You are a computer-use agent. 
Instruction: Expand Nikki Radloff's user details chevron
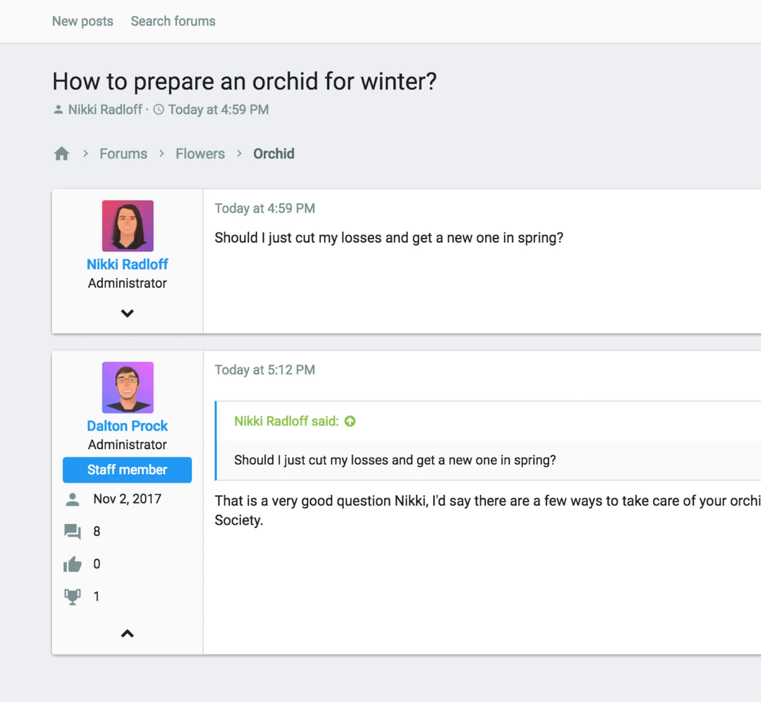pos(127,313)
